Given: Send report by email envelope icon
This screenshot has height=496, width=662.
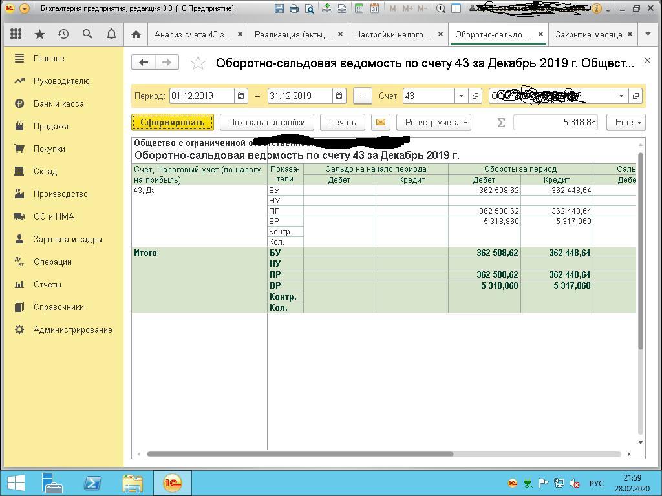Looking at the screenshot, I should click(380, 122).
